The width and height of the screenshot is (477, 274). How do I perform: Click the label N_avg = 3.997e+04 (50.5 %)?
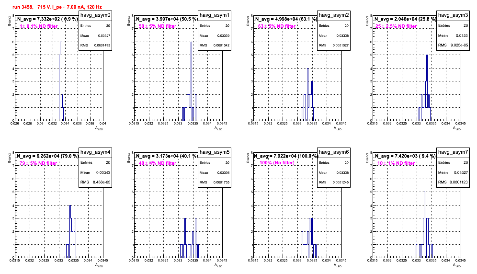pyautogui.click(x=166, y=19)
